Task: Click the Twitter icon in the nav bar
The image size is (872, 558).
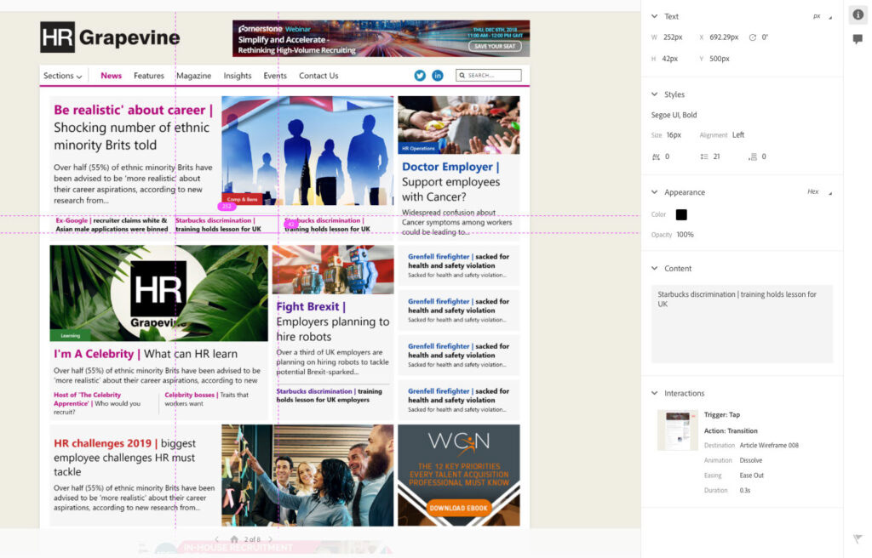Action: tap(420, 76)
